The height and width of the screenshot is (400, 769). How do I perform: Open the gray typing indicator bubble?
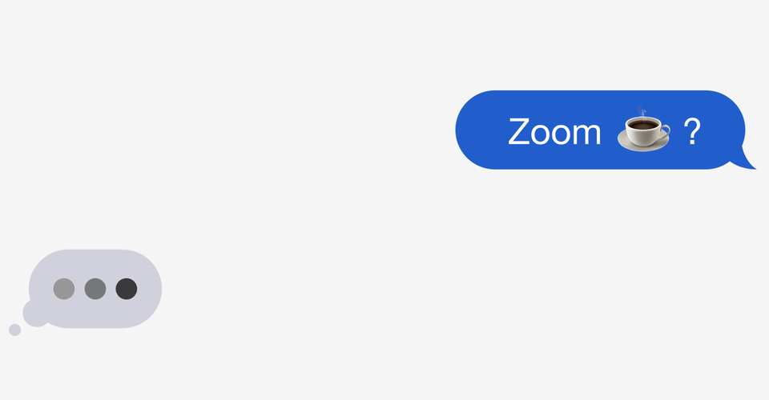pyautogui.click(x=95, y=289)
